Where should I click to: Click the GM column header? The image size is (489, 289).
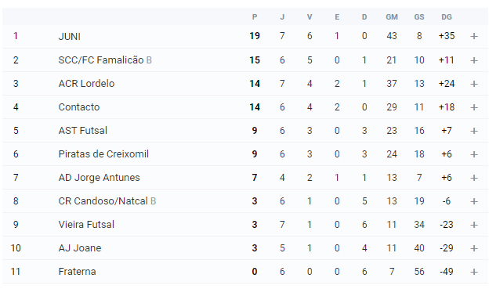click(x=392, y=17)
